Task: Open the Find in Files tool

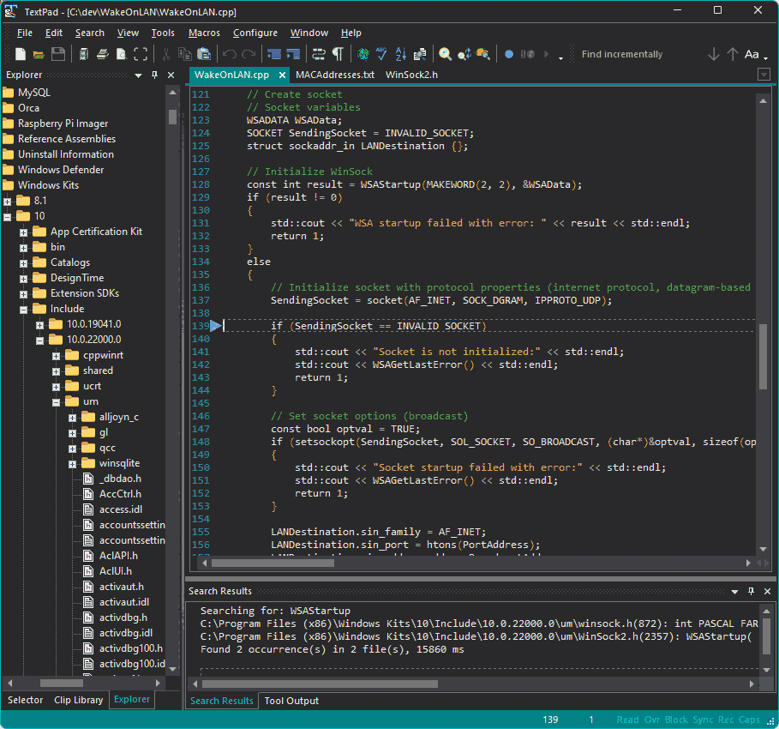Action: (x=483, y=55)
